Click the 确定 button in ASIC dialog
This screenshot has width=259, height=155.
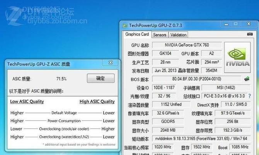click(x=101, y=78)
